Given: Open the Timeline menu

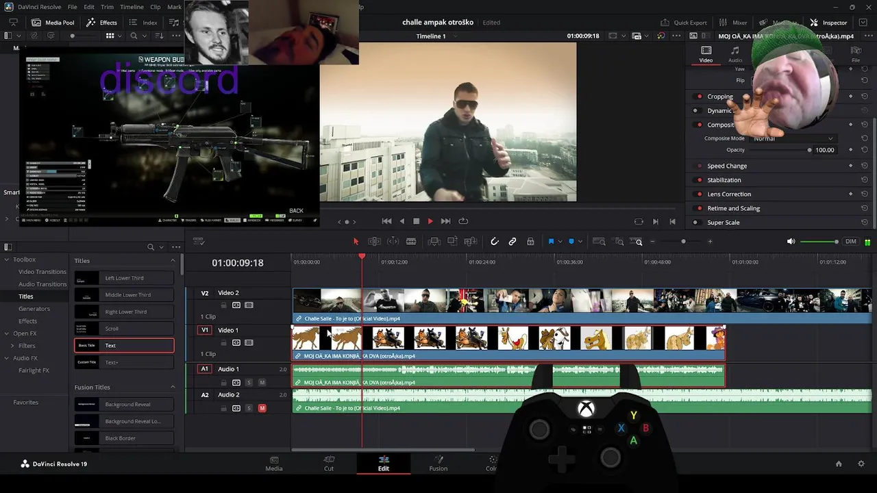Looking at the screenshot, I should pyautogui.click(x=132, y=7).
